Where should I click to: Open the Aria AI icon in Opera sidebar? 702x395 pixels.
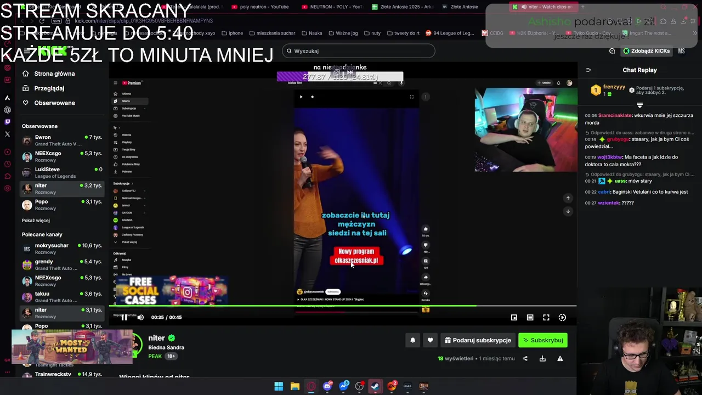(7, 98)
